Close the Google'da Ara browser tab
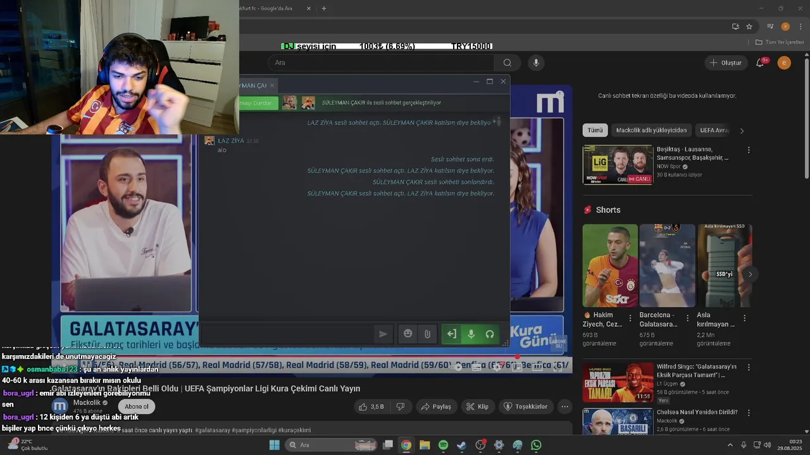The width and height of the screenshot is (810, 455). point(309,8)
